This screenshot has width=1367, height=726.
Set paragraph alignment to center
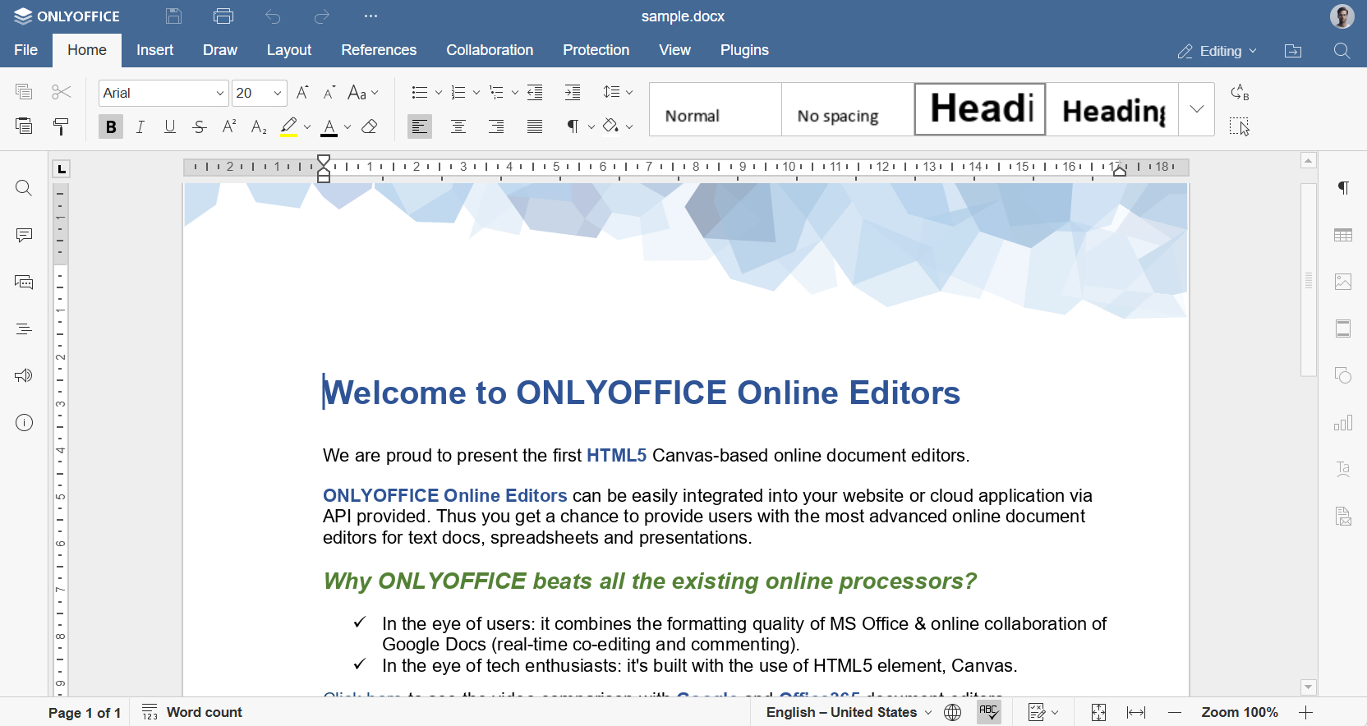[x=458, y=126]
